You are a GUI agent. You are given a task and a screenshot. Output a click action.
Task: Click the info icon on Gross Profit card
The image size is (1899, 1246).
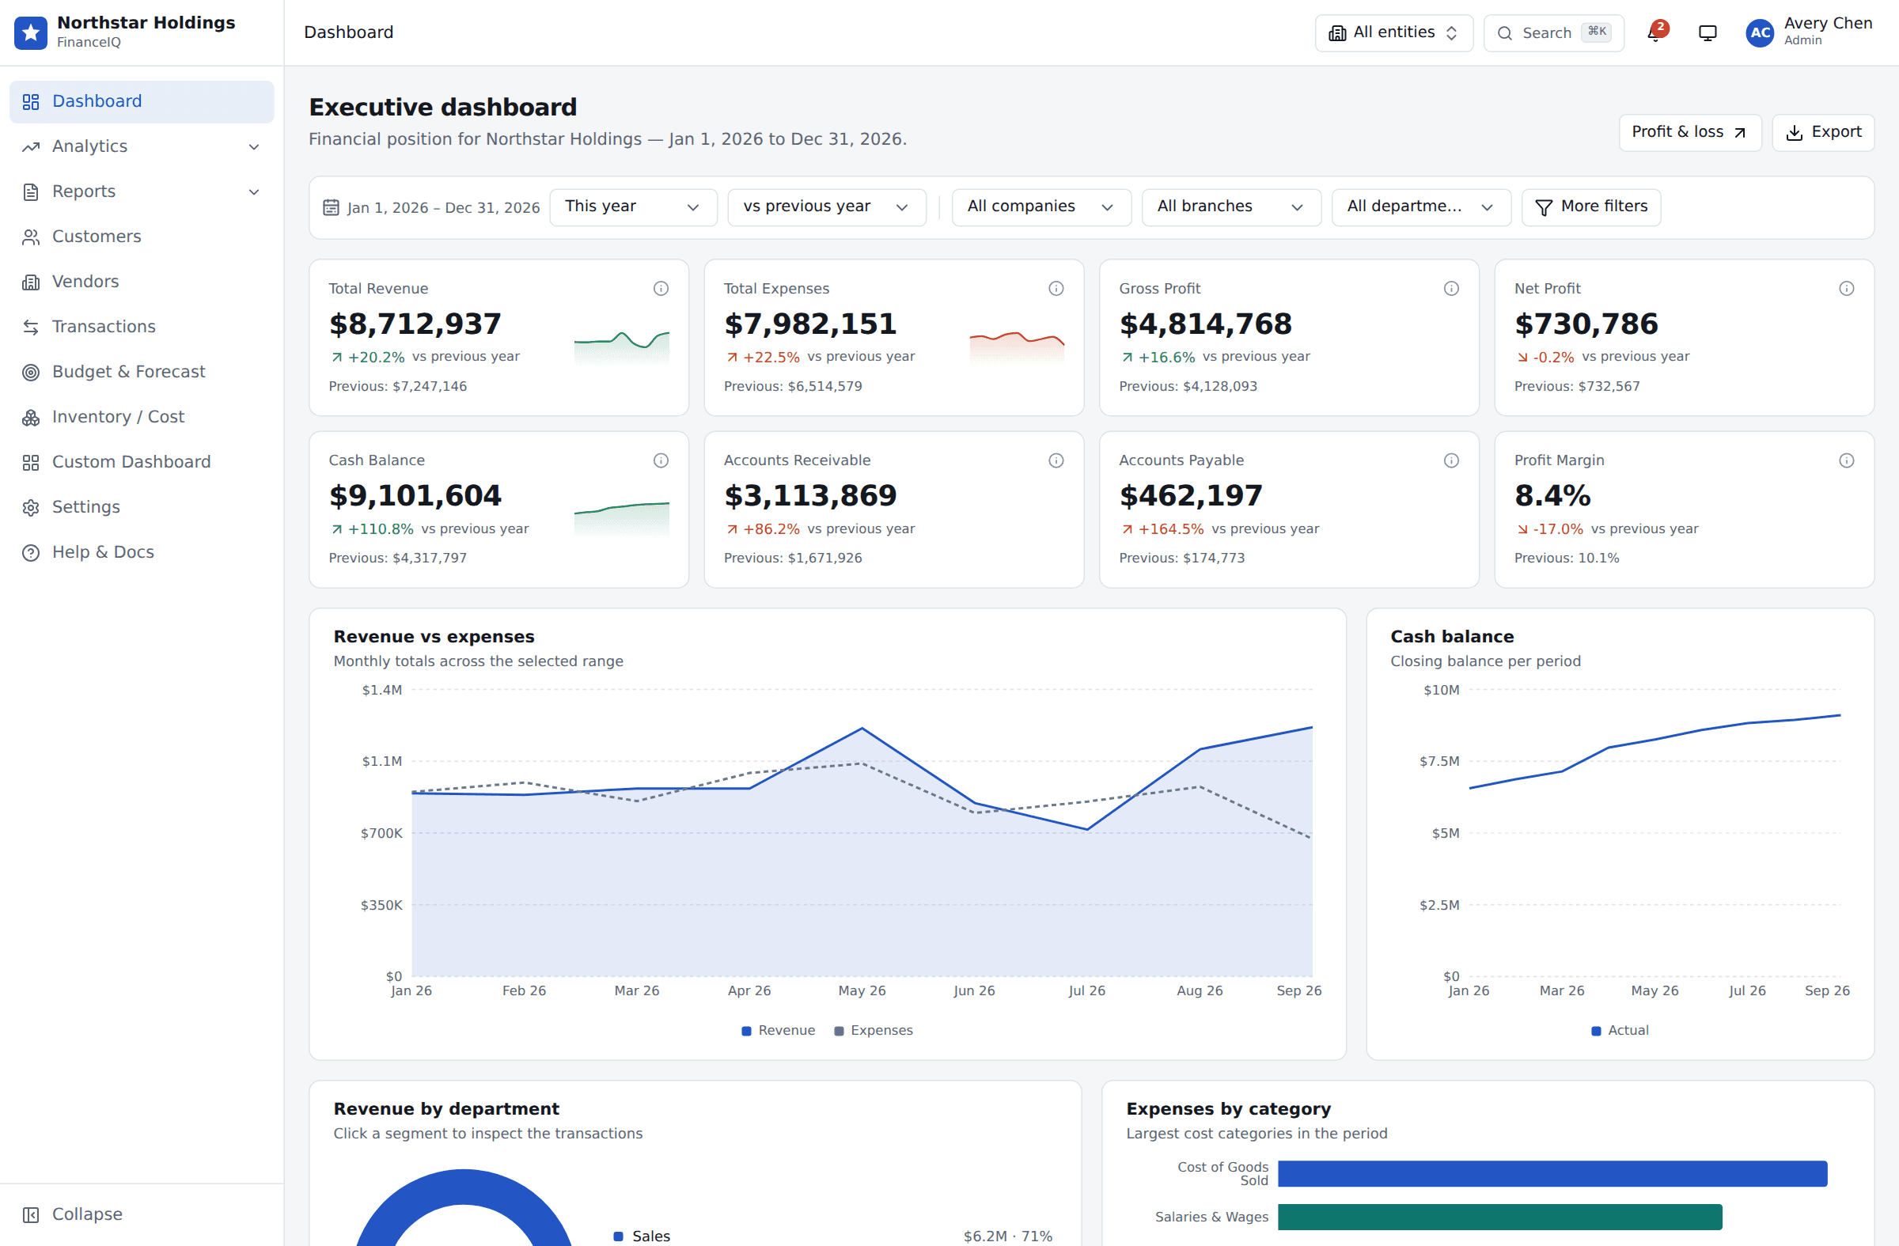click(1451, 289)
